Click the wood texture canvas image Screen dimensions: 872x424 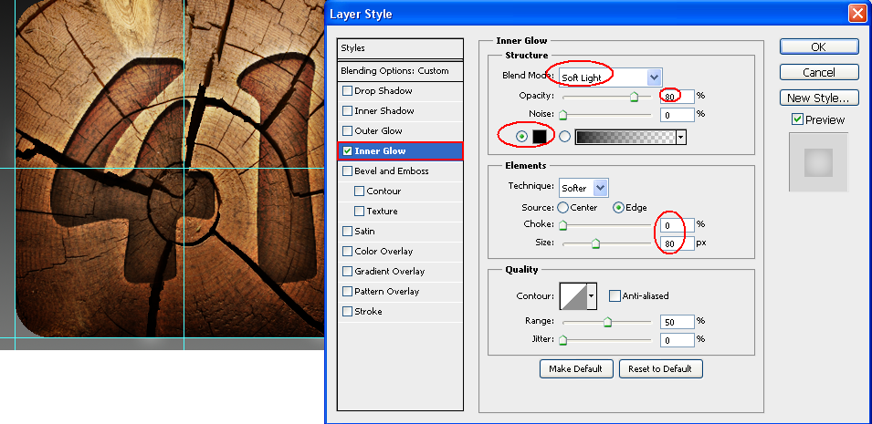[170, 167]
